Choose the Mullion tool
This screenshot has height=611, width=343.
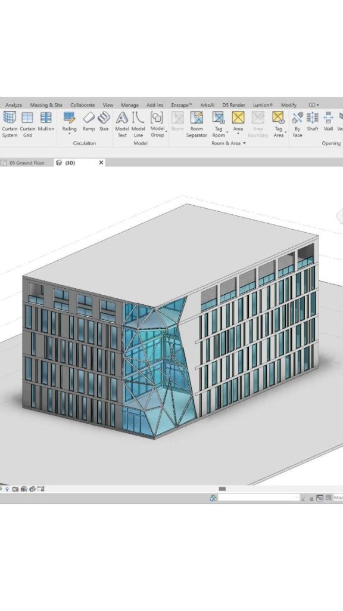46,122
